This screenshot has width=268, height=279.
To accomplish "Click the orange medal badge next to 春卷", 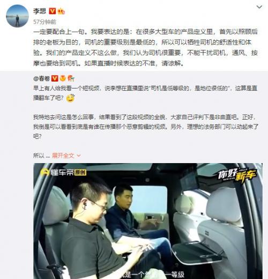I will (63, 78).
